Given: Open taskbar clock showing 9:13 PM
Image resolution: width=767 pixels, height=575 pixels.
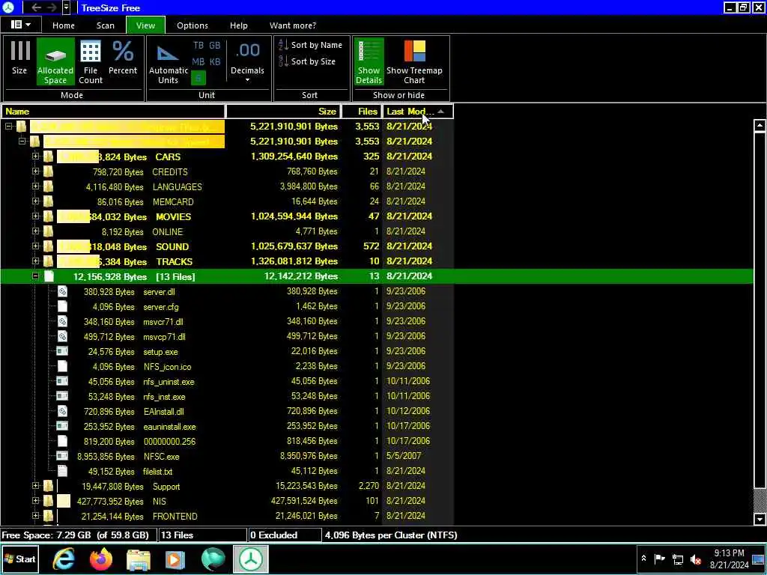Looking at the screenshot, I should click(x=729, y=559).
